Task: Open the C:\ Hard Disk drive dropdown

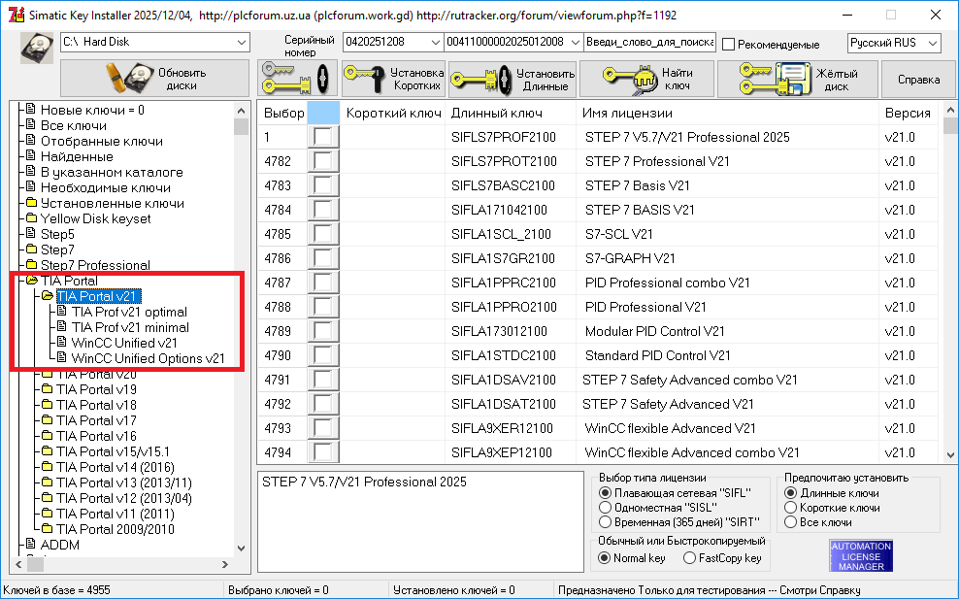Action: pos(241,43)
